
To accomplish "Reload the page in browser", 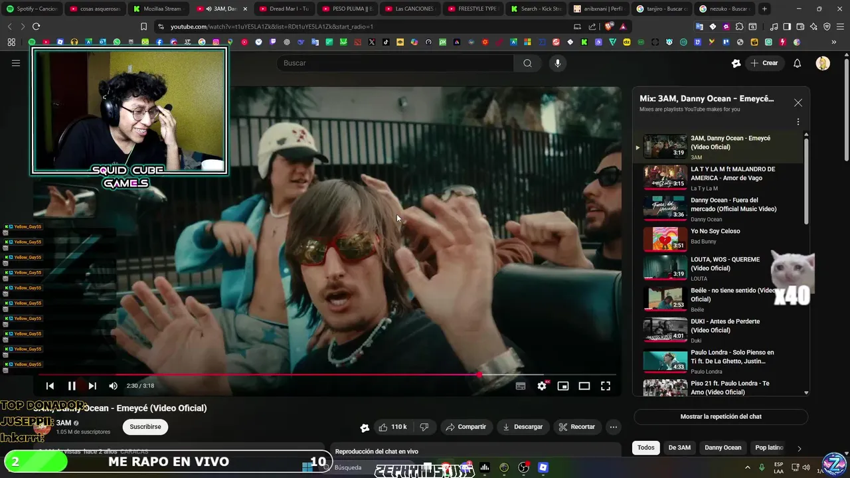I will coord(36,27).
